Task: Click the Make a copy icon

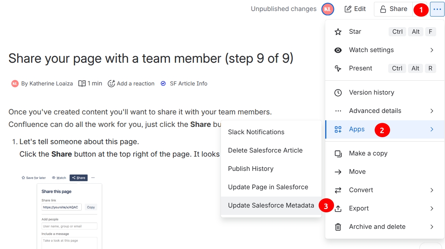Action: tap(338, 154)
